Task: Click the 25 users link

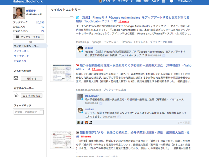Action: (x=97, y=69)
